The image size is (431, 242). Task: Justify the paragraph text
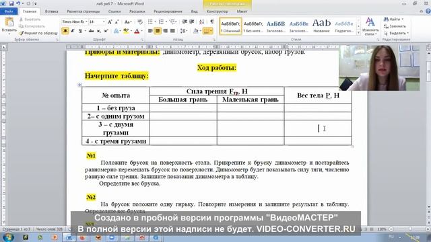tap(172, 31)
